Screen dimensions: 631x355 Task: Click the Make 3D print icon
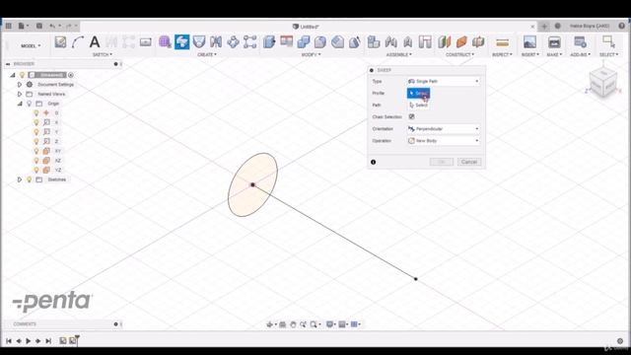point(554,41)
